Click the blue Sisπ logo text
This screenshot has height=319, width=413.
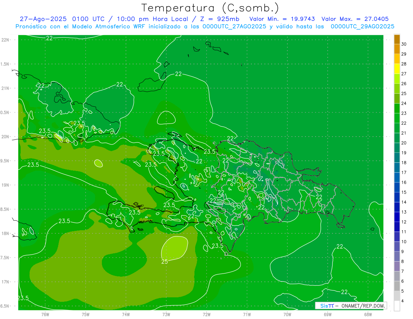(x=327, y=306)
